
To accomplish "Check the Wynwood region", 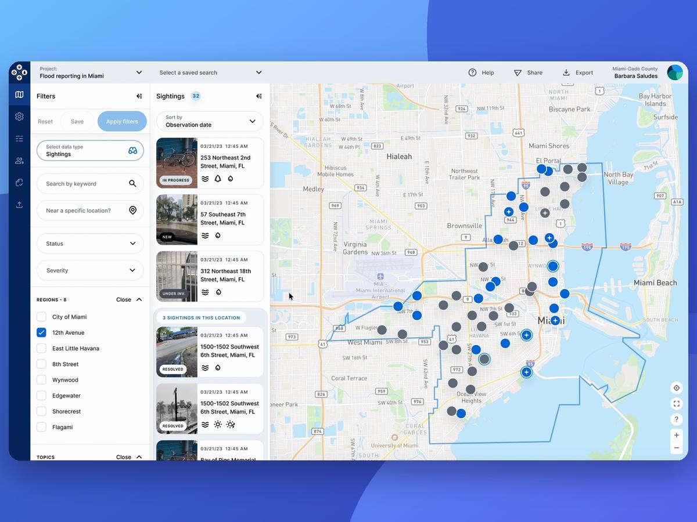I will click(41, 379).
